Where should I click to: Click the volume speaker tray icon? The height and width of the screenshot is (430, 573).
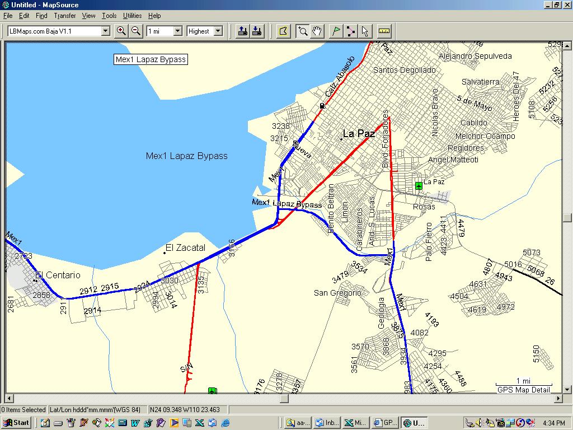[x=478, y=423]
